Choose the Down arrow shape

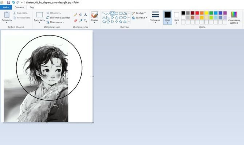[x=113, y=22]
